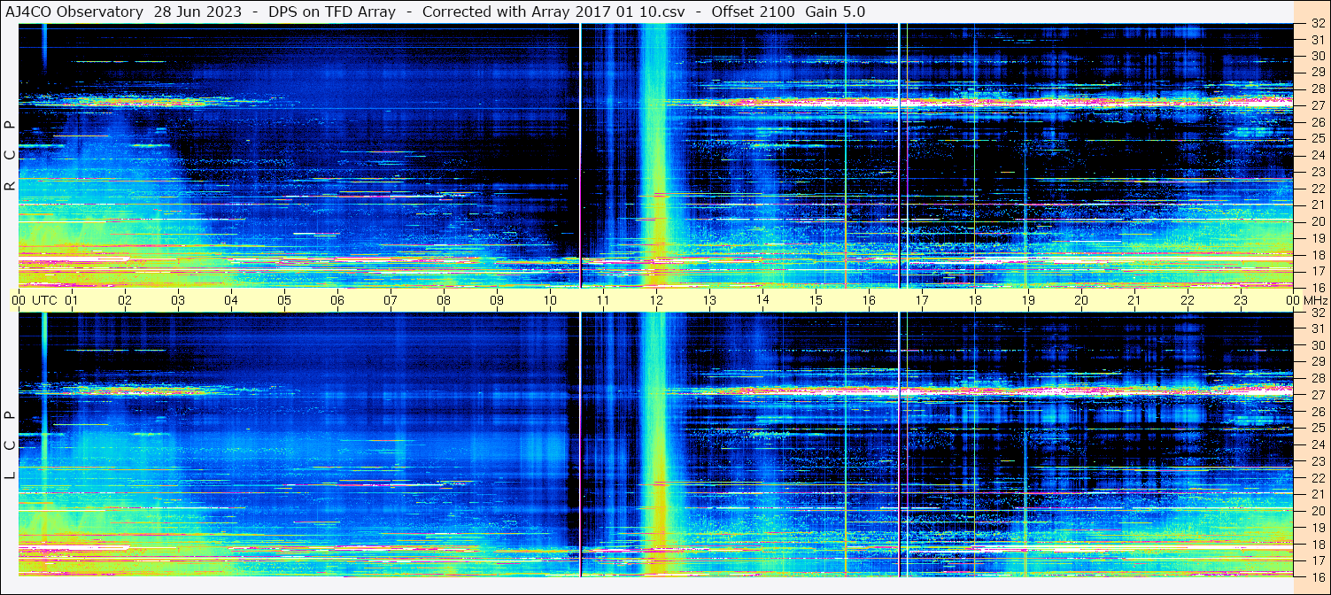Click "17" on the RCP frequency scale
1331x595 pixels.
(1317, 271)
